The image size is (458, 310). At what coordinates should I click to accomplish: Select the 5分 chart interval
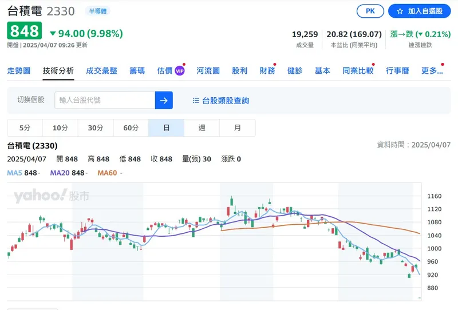click(x=25, y=128)
